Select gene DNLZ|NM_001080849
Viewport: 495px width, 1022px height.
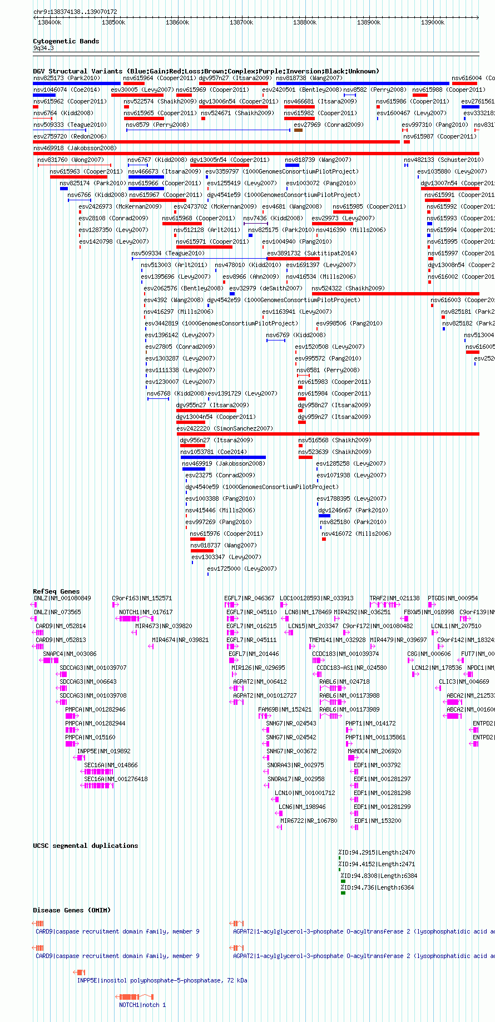[62, 598]
